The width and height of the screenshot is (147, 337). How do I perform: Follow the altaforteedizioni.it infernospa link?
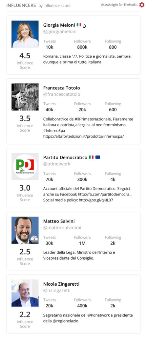[x=84, y=136]
